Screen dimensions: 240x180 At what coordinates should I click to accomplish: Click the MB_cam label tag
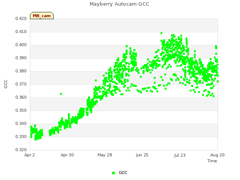42,16
